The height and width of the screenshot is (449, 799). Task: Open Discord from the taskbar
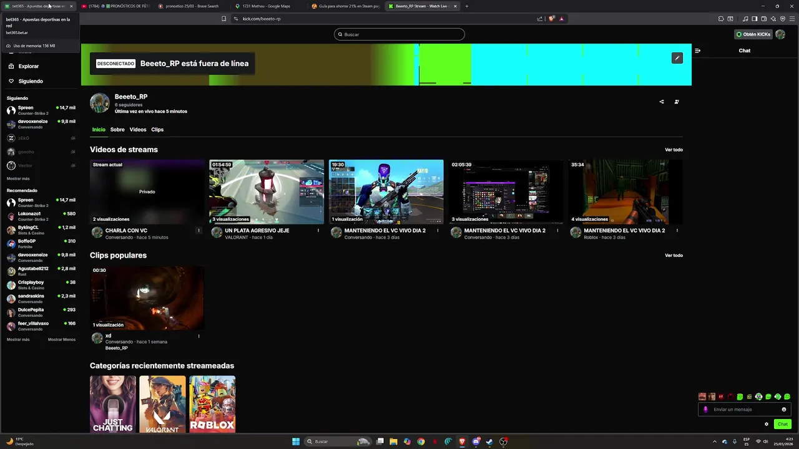[476, 442]
